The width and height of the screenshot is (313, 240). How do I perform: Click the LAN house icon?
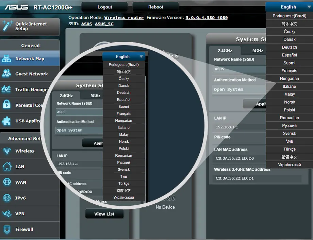pyautogui.click(x=7, y=166)
